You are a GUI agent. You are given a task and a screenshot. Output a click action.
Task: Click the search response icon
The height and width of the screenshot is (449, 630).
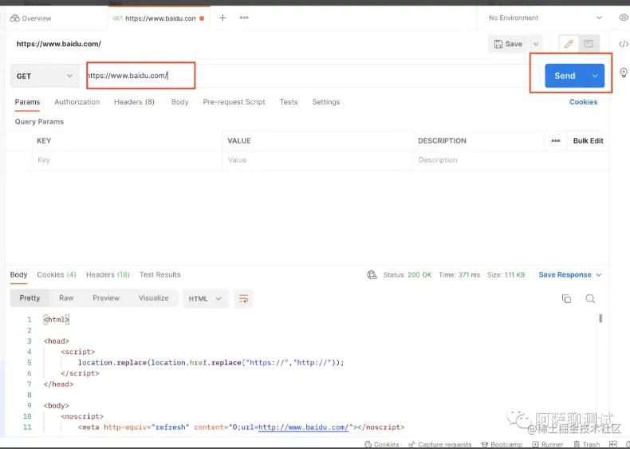pyautogui.click(x=590, y=298)
